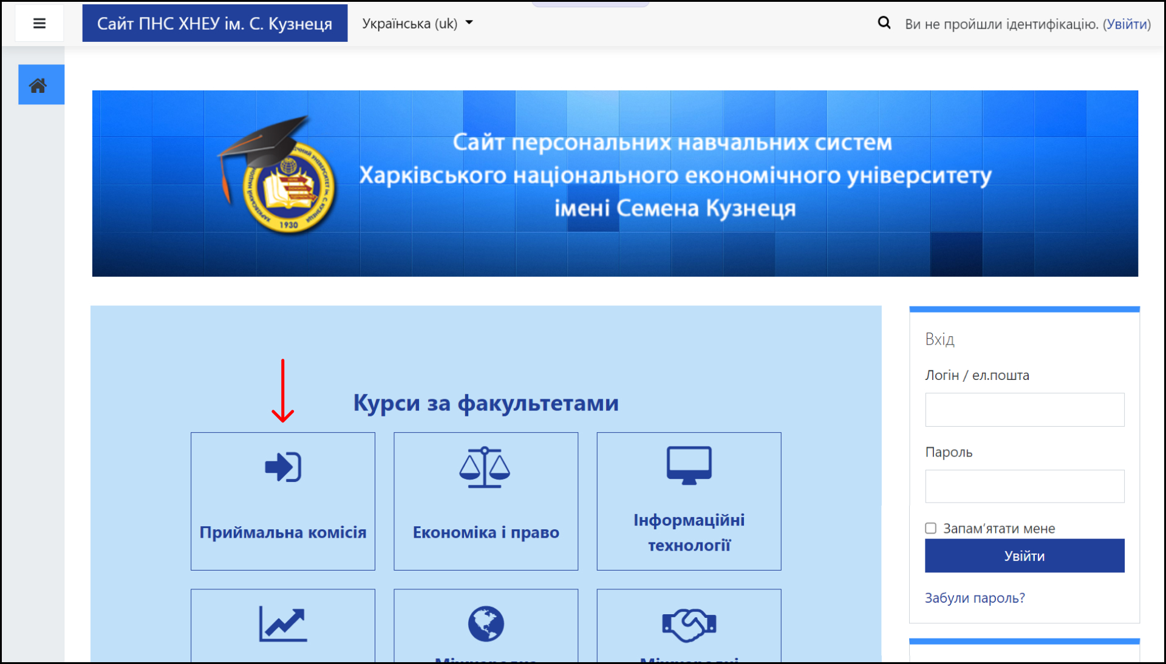Screen dimensions: 1166x664
Task: Click the handshake icon tile
Action: [x=689, y=625]
